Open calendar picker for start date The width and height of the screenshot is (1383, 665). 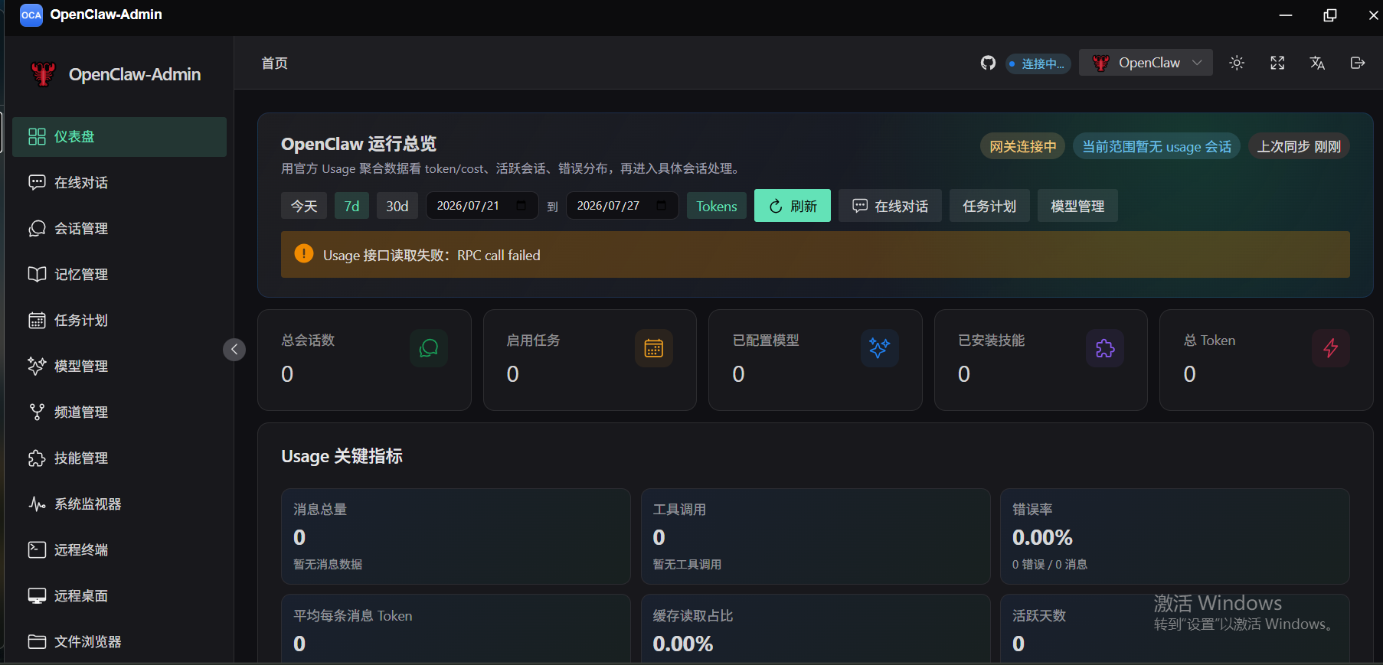(x=521, y=206)
